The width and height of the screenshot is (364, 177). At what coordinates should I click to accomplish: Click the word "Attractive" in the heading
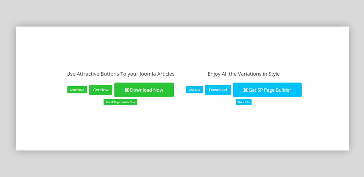coord(88,74)
